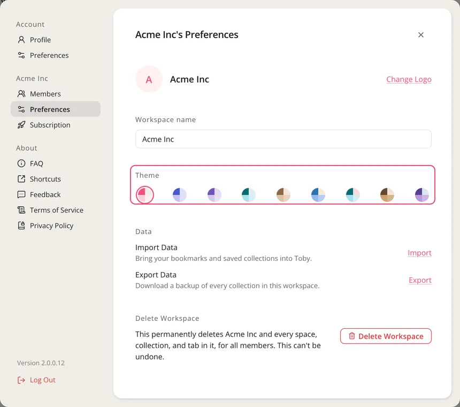Image resolution: width=460 pixels, height=407 pixels.
Task: Select the blue and lavender theme swatch
Action: pyautogui.click(x=180, y=195)
